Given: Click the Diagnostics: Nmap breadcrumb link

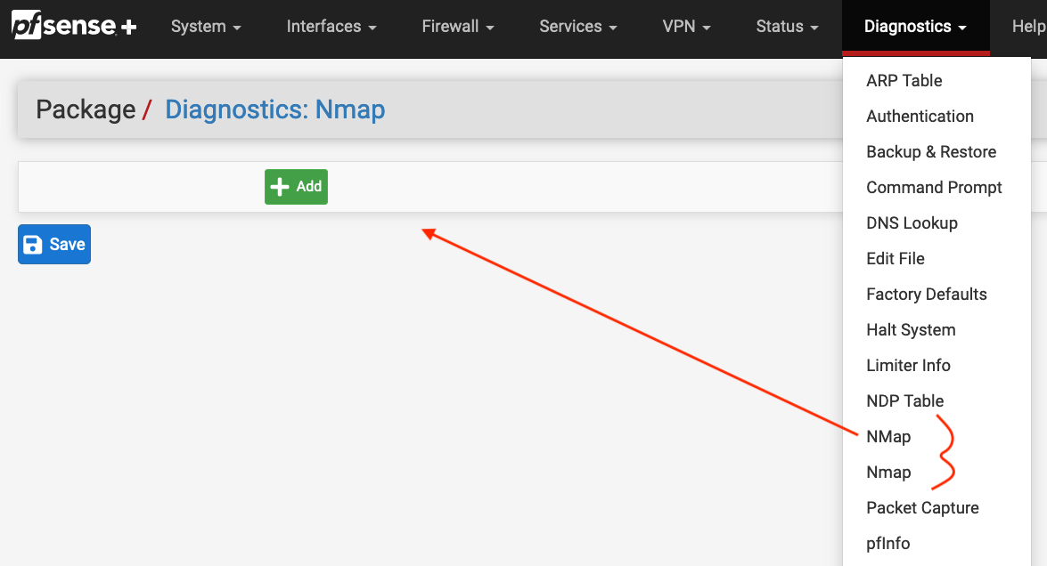Looking at the screenshot, I should (275, 110).
